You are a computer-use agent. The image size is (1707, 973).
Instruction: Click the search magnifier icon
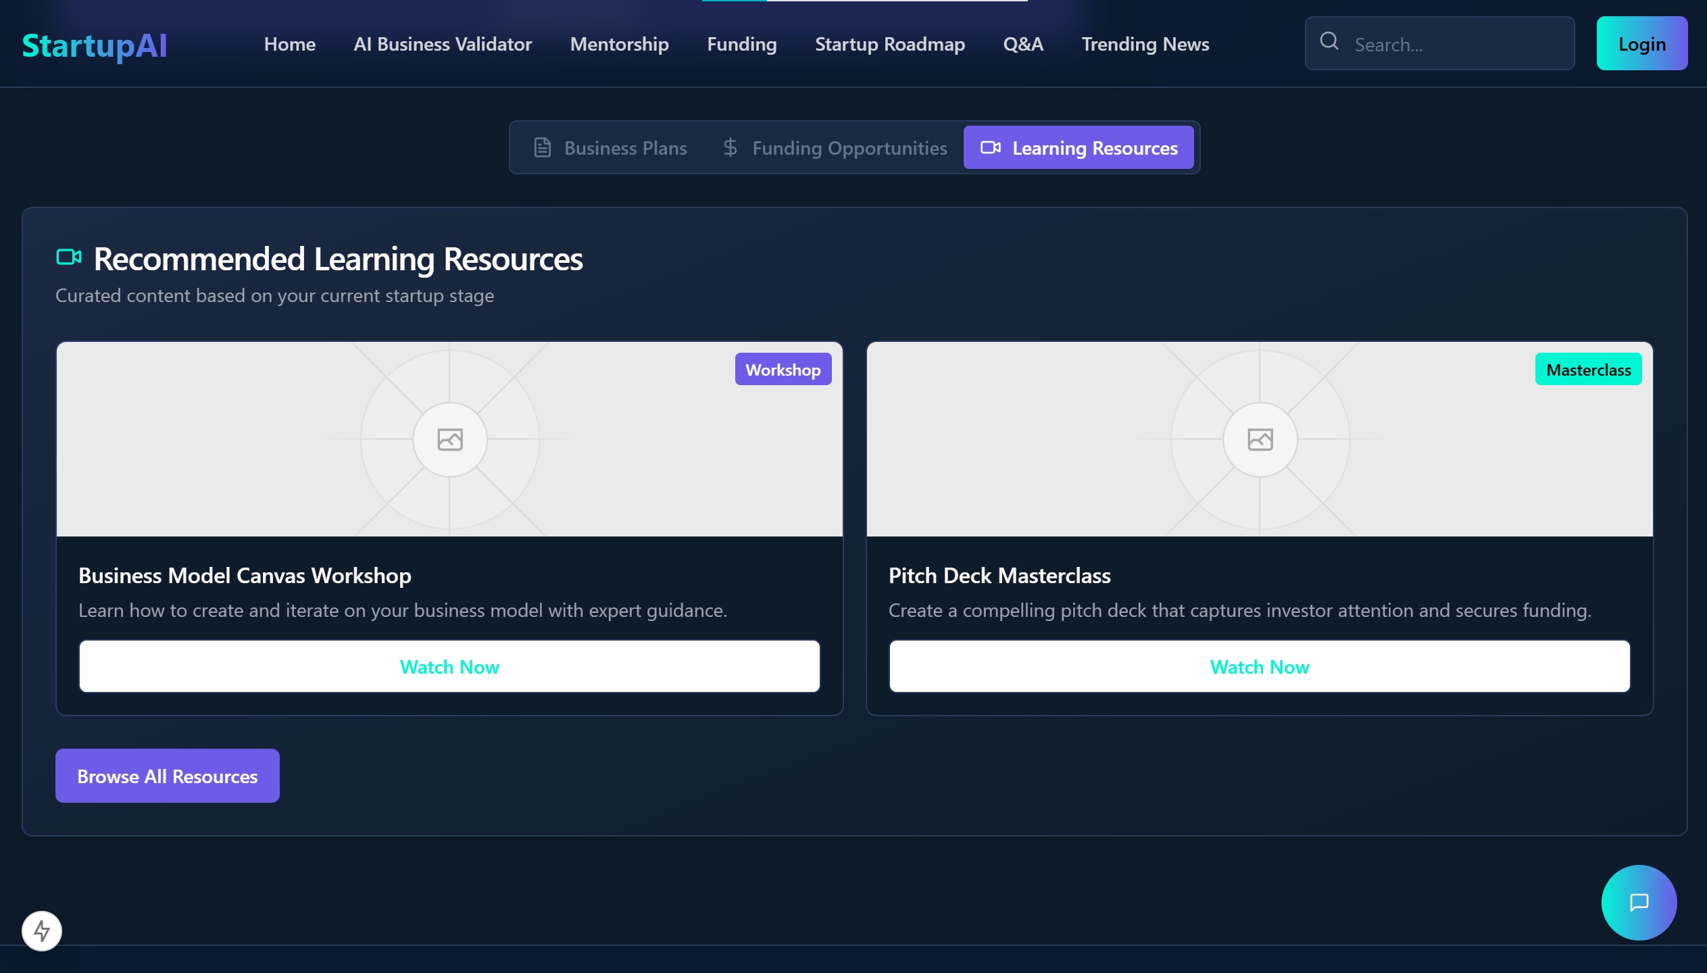pyautogui.click(x=1329, y=42)
